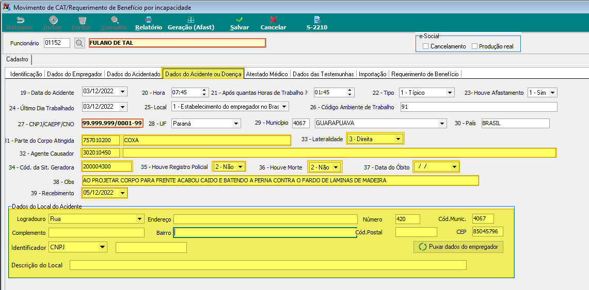Click the Excluir trash icon

coord(82,20)
